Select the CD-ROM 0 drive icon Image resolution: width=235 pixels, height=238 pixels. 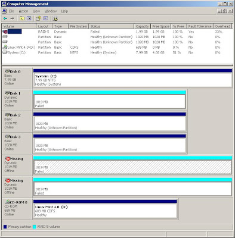pos(7,202)
